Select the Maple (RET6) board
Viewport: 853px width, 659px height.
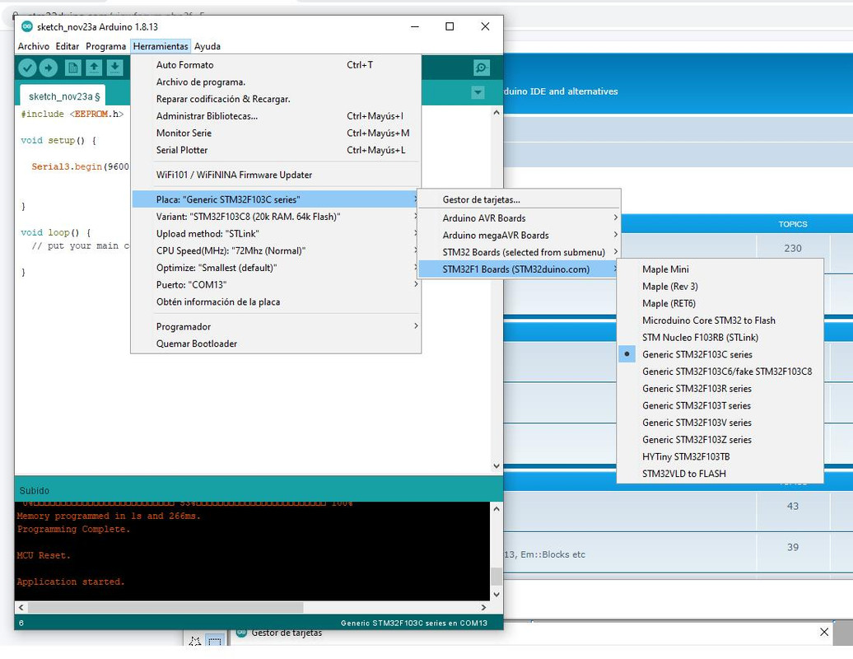720,304
